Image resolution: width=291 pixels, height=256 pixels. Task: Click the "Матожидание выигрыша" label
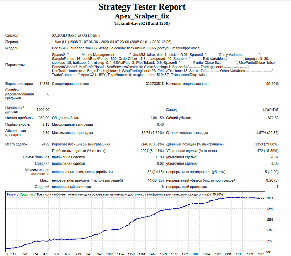tap(72, 125)
